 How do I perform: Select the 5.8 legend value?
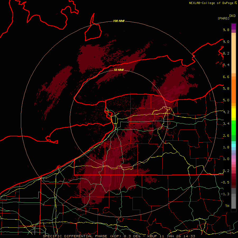[226, 88]
